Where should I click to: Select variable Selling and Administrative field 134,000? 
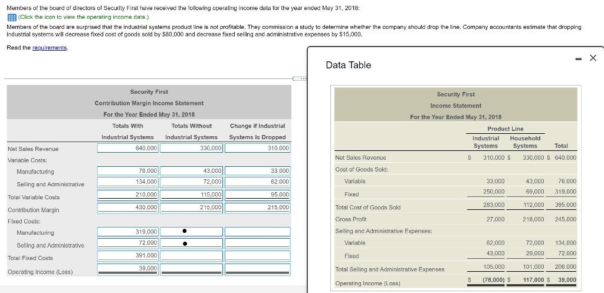coord(128,182)
